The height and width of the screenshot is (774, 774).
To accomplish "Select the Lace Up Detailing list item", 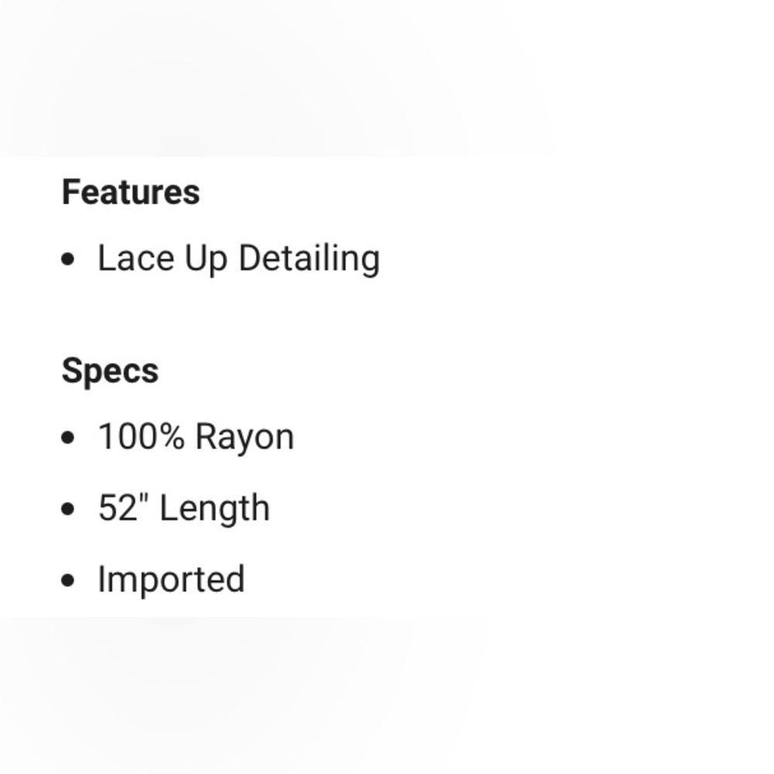I will click(x=238, y=259).
